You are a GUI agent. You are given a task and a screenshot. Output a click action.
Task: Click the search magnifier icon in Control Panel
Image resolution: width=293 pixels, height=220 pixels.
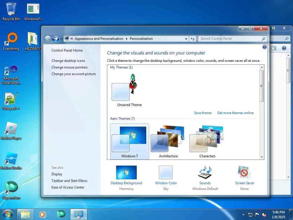coord(264,39)
